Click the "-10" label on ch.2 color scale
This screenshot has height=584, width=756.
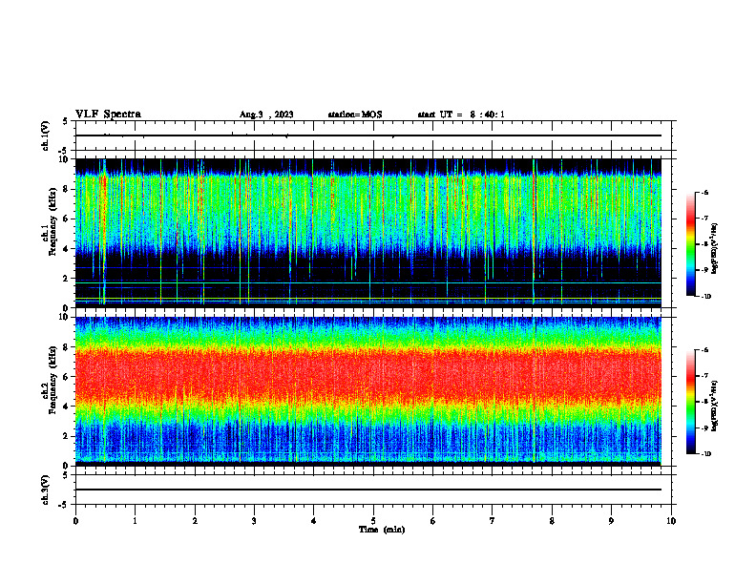705,454
